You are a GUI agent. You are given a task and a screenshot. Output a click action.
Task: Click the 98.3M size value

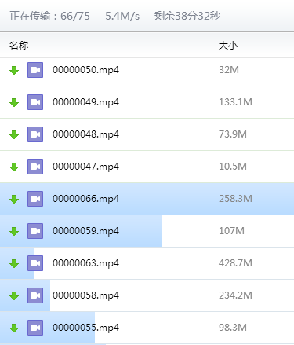pos(233,328)
